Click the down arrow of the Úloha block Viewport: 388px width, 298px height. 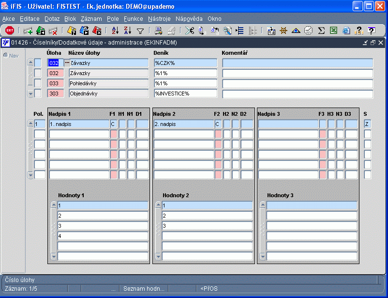pos(30,94)
